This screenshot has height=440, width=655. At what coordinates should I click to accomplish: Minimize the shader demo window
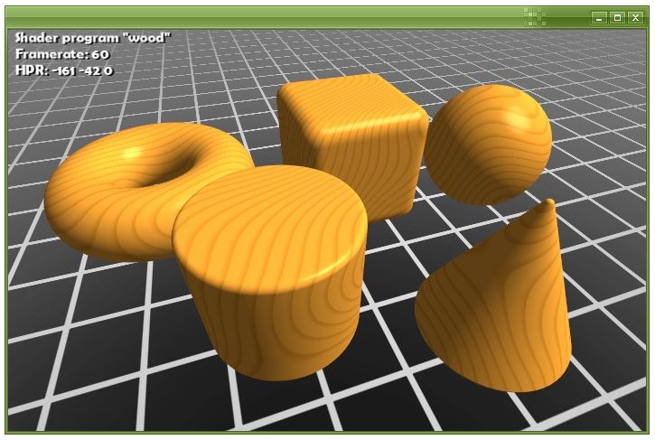pyautogui.click(x=599, y=17)
